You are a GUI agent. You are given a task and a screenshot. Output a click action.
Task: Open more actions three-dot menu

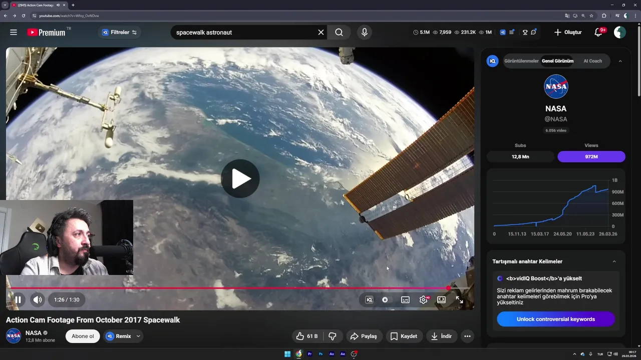(467, 336)
